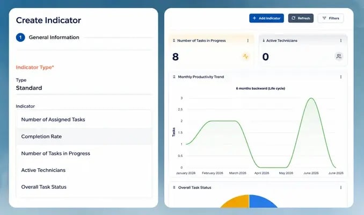Grab the drag handle icon on the Number of Tasks in Progress card
This screenshot has width=364, height=215.
tap(174, 40)
